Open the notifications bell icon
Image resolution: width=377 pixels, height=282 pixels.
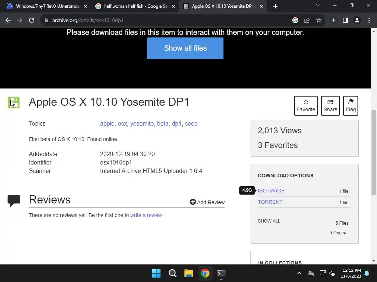pyautogui.click(x=367, y=273)
